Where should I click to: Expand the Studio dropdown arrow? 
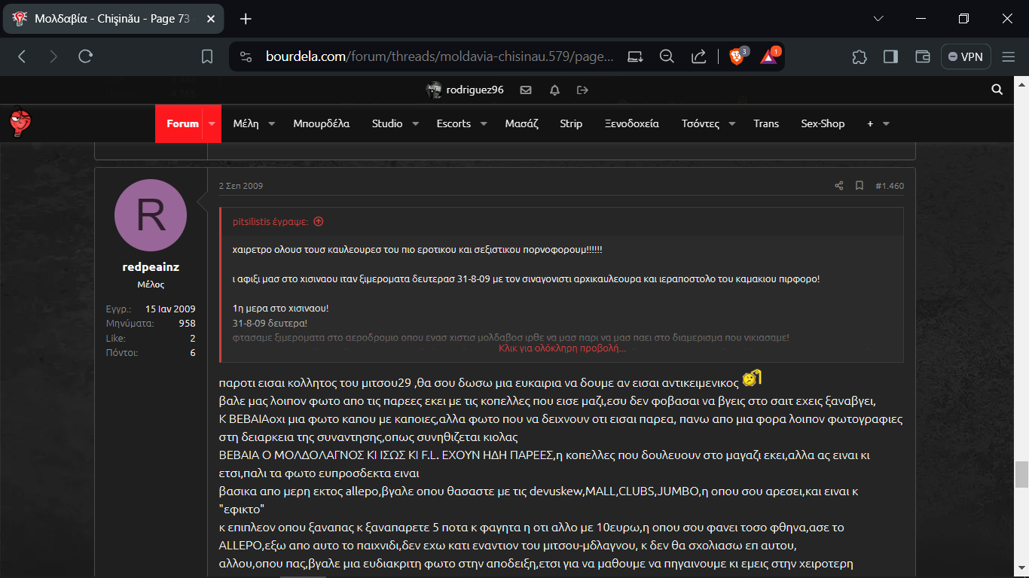point(415,123)
